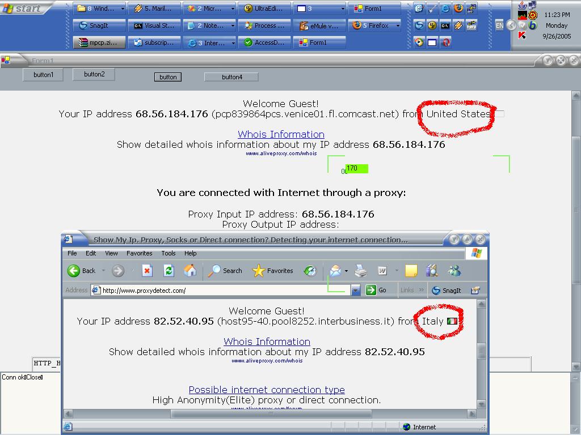Open the Help menu in Internet Explorer

(x=191, y=253)
